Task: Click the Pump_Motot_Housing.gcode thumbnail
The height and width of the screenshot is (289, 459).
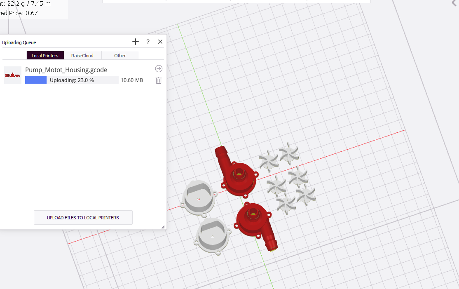Action: click(13, 75)
